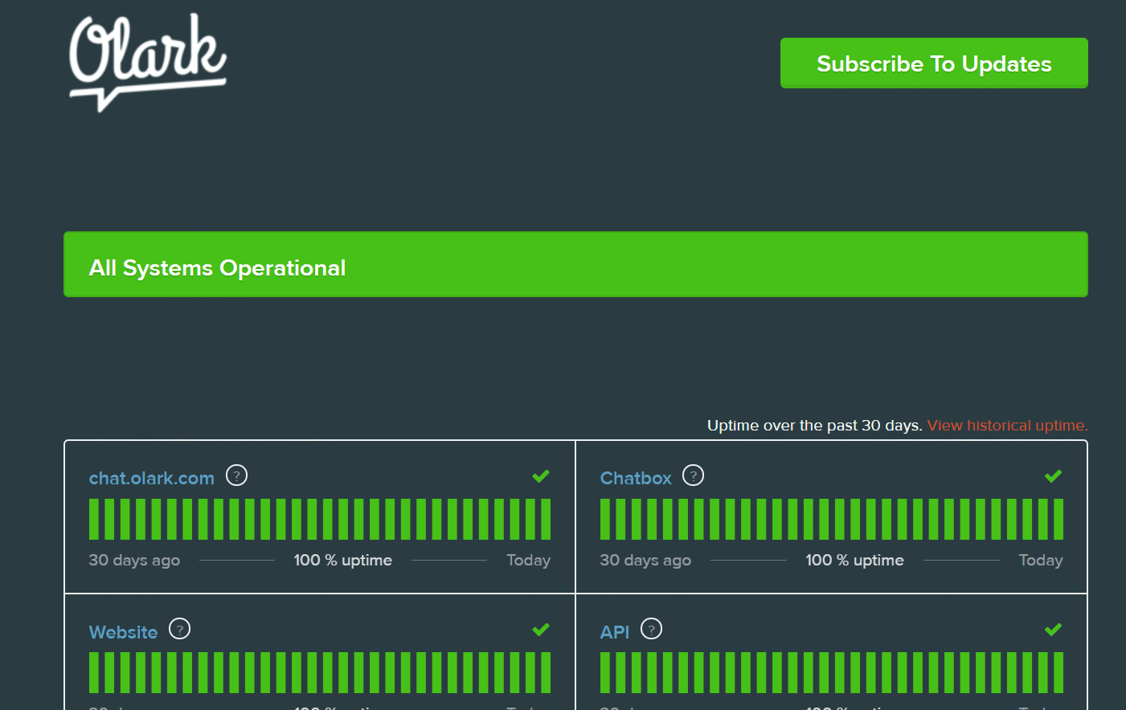Screen dimensions: 1126x710
Task: Click Chatbox's 100 % uptime text
Action: (x=854, y=561)
